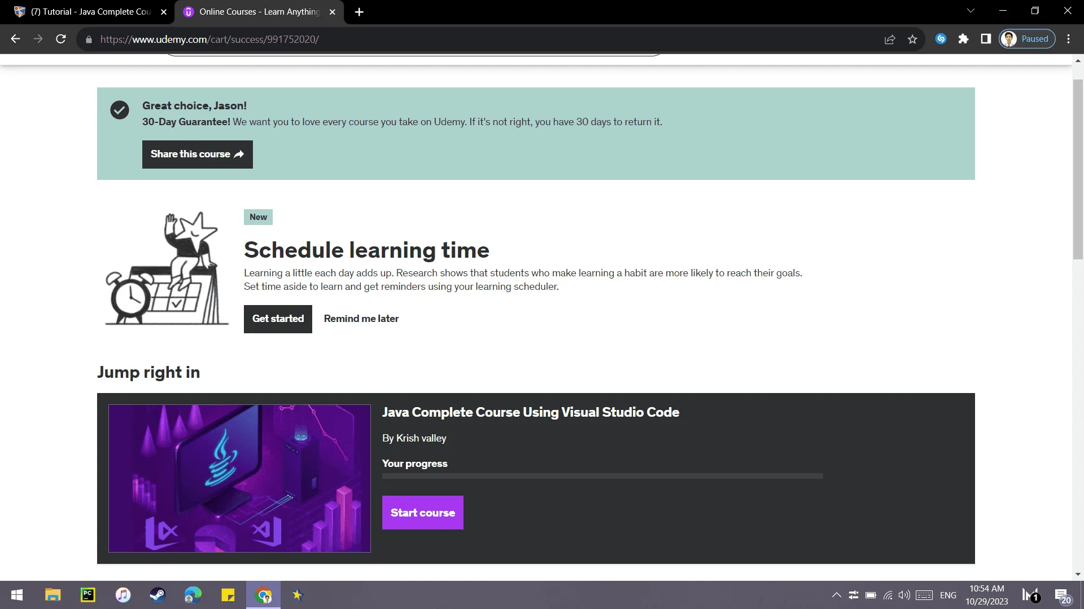Image resolution: width=1084 pixels, height=609 pixels.
Task: Click the New badge label
Action: tap(258, 217)
